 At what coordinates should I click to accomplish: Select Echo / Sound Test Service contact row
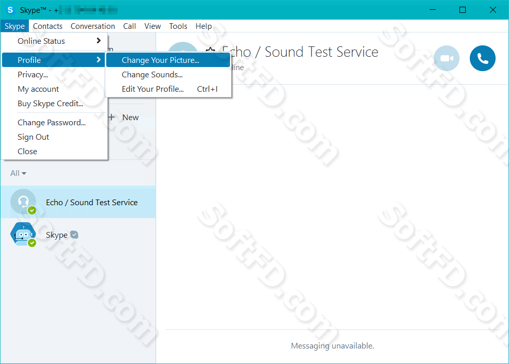tap(78, 202)
